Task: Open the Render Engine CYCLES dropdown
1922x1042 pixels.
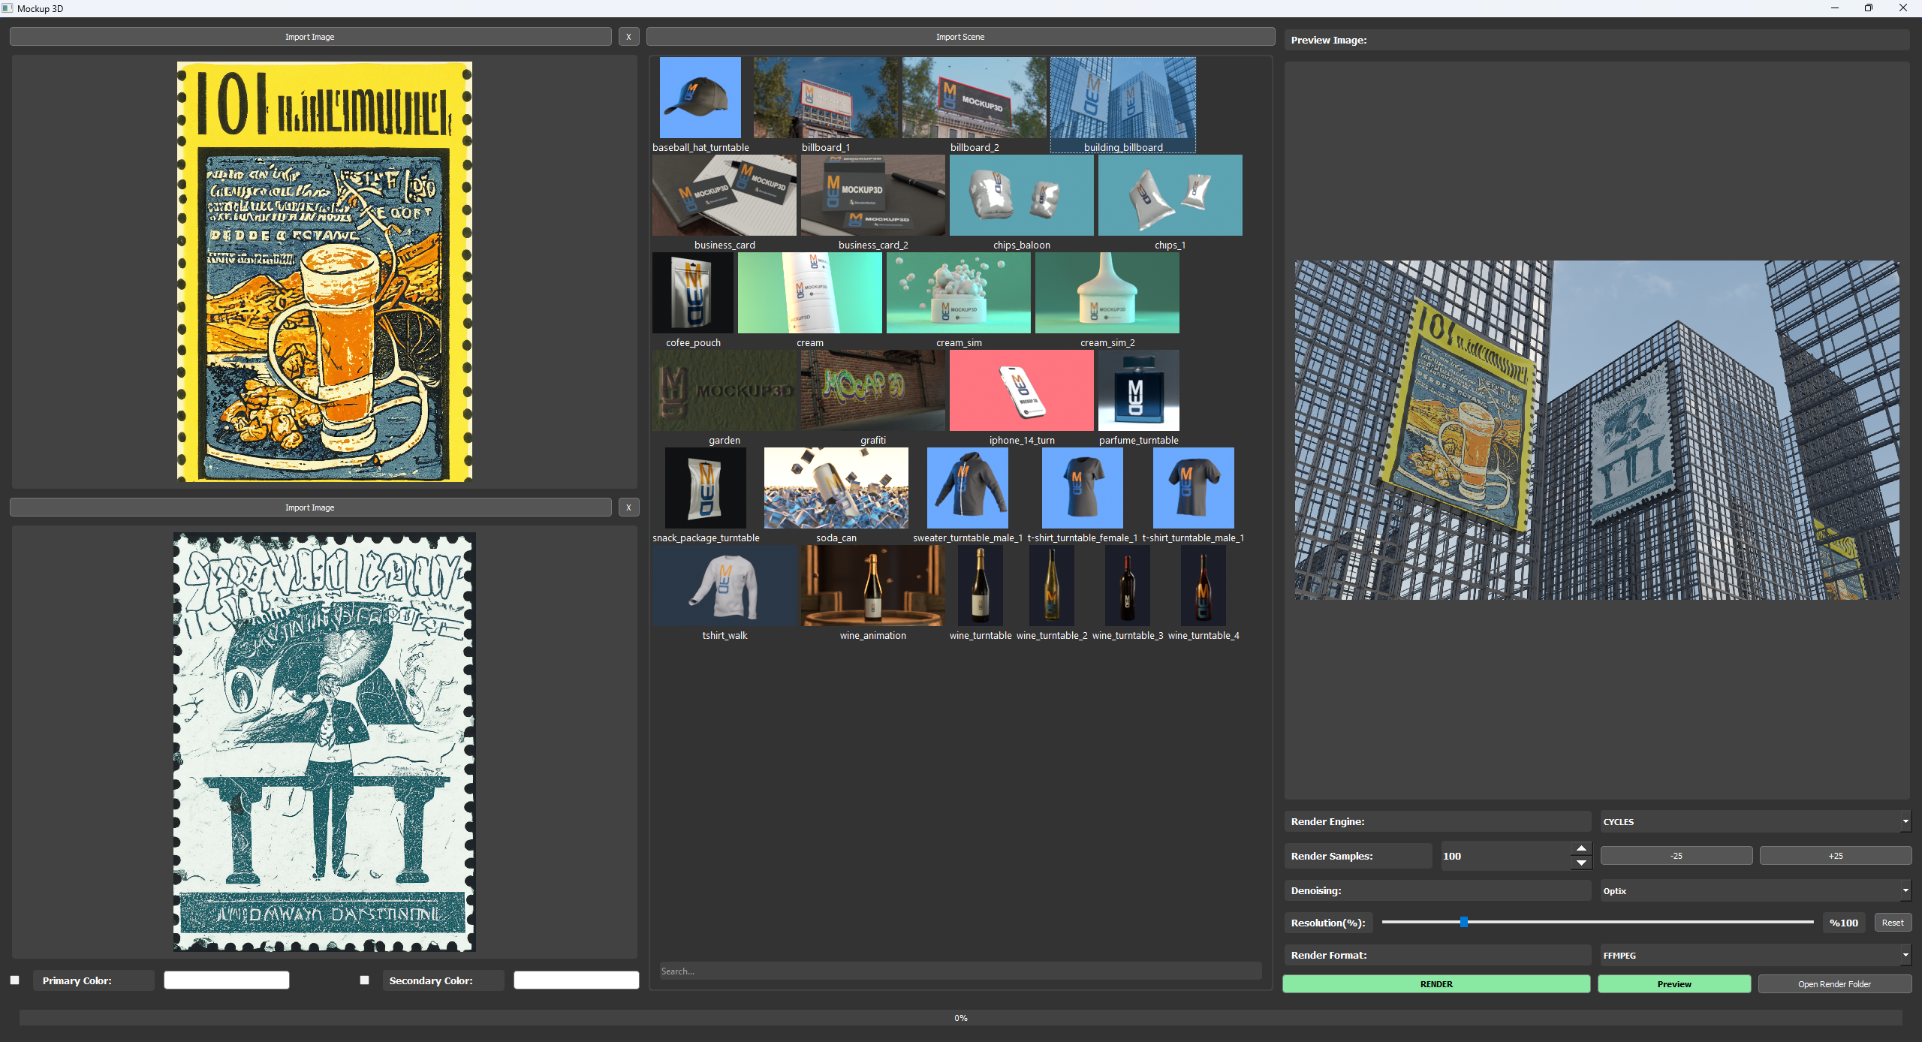Action: 1755,822
